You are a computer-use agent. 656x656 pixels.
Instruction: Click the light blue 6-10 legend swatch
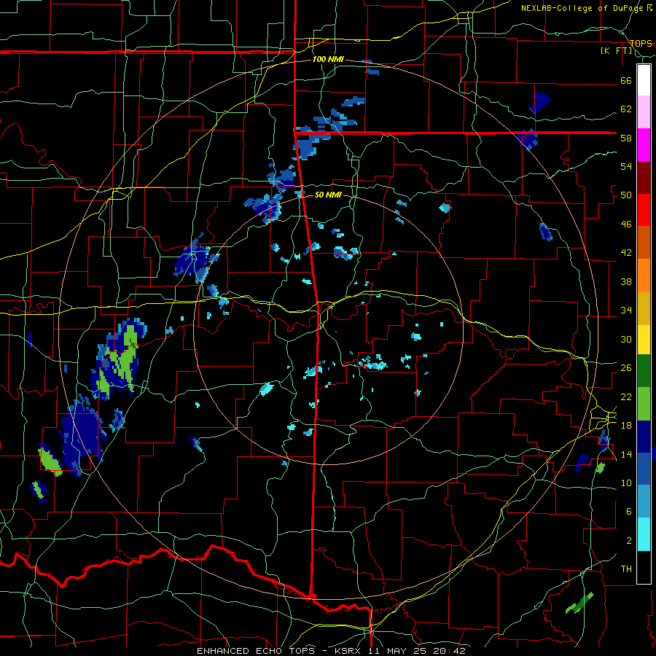click(644, 501)
